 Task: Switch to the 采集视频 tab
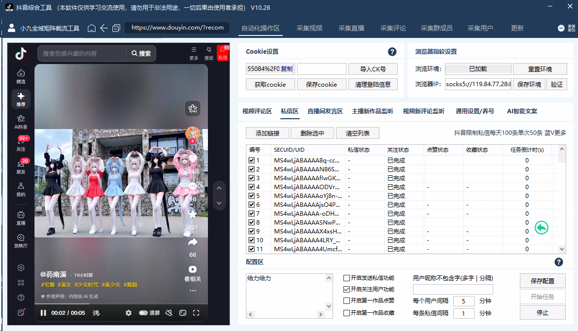[309, 28]
